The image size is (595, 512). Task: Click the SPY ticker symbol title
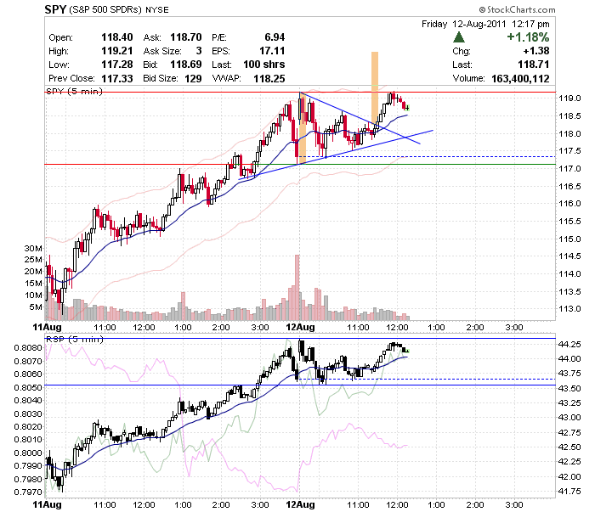click(x=55, y=9)
